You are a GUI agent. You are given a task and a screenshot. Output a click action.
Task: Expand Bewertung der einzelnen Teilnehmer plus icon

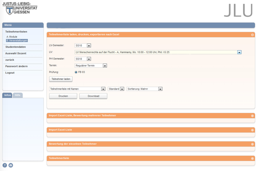tap(252, 144)
